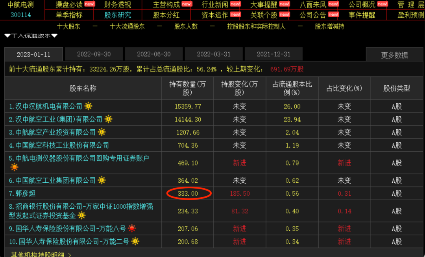Viewport: 425px width, 257px height.
Task: Jump to 十大流通股东 section link
Action: (127, 26)
